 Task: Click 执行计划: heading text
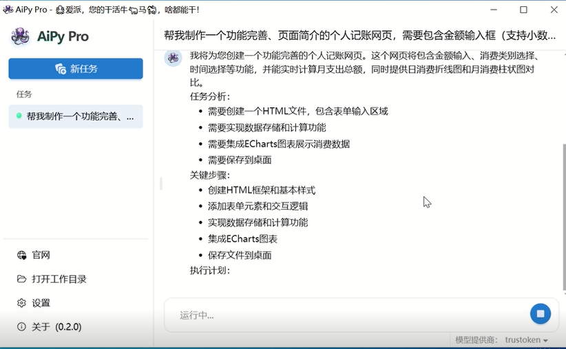210,271
